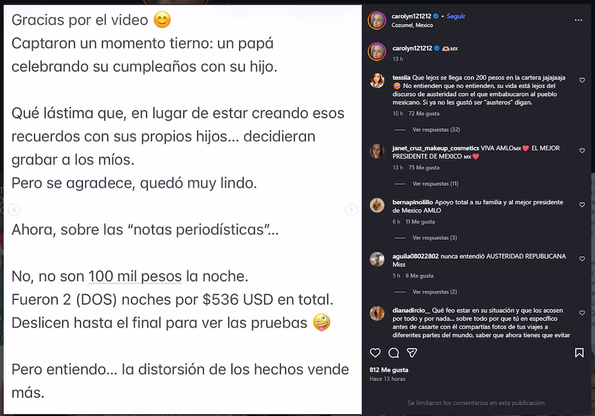Open Cozumel, Mexico location link
This screenshot has width=595, height=416.
click(x=412, y=25)
